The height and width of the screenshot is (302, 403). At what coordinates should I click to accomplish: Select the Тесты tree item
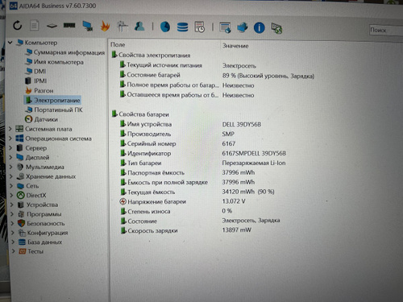point(35,251)
